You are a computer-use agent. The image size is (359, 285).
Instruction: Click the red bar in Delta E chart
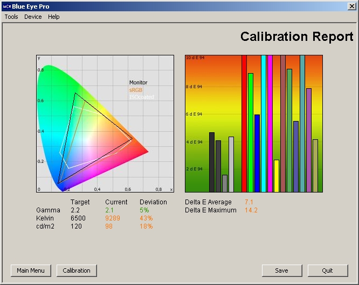244,124
